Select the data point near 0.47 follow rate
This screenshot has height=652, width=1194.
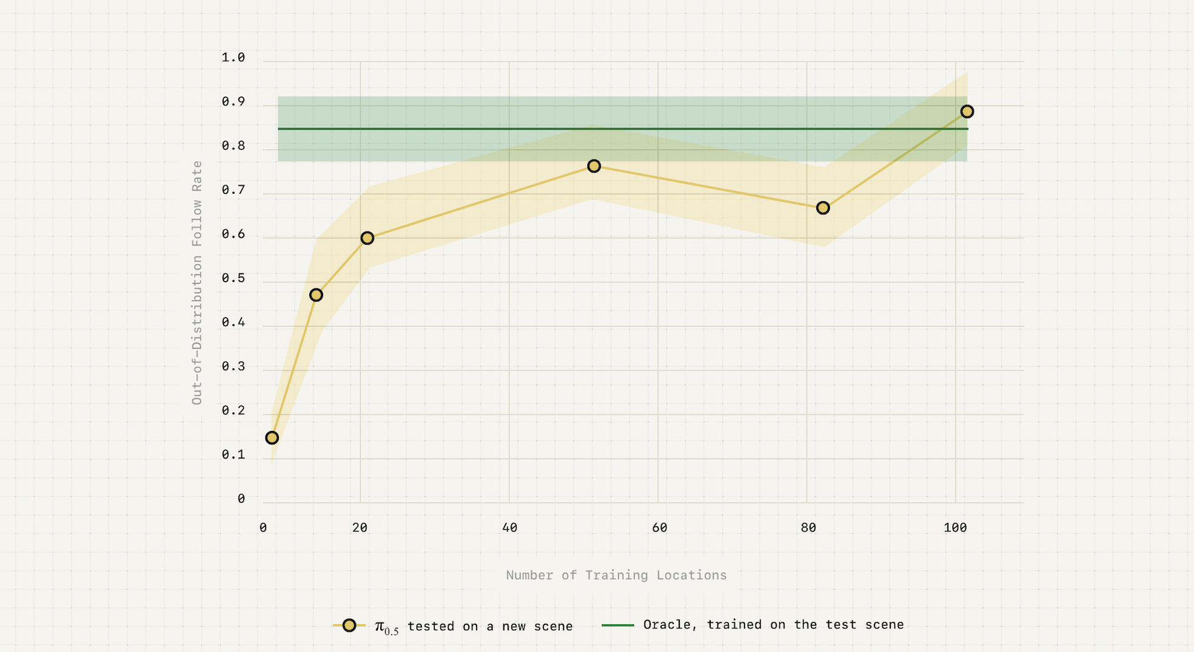316,295
